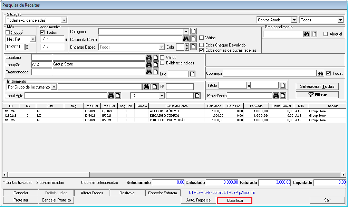Screen dimensions: 348x207
Task: Clear Empreendimento with the page icon
Action: click(x=314, y=34)
